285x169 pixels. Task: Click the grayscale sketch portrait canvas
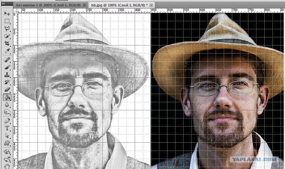[84, 91]
